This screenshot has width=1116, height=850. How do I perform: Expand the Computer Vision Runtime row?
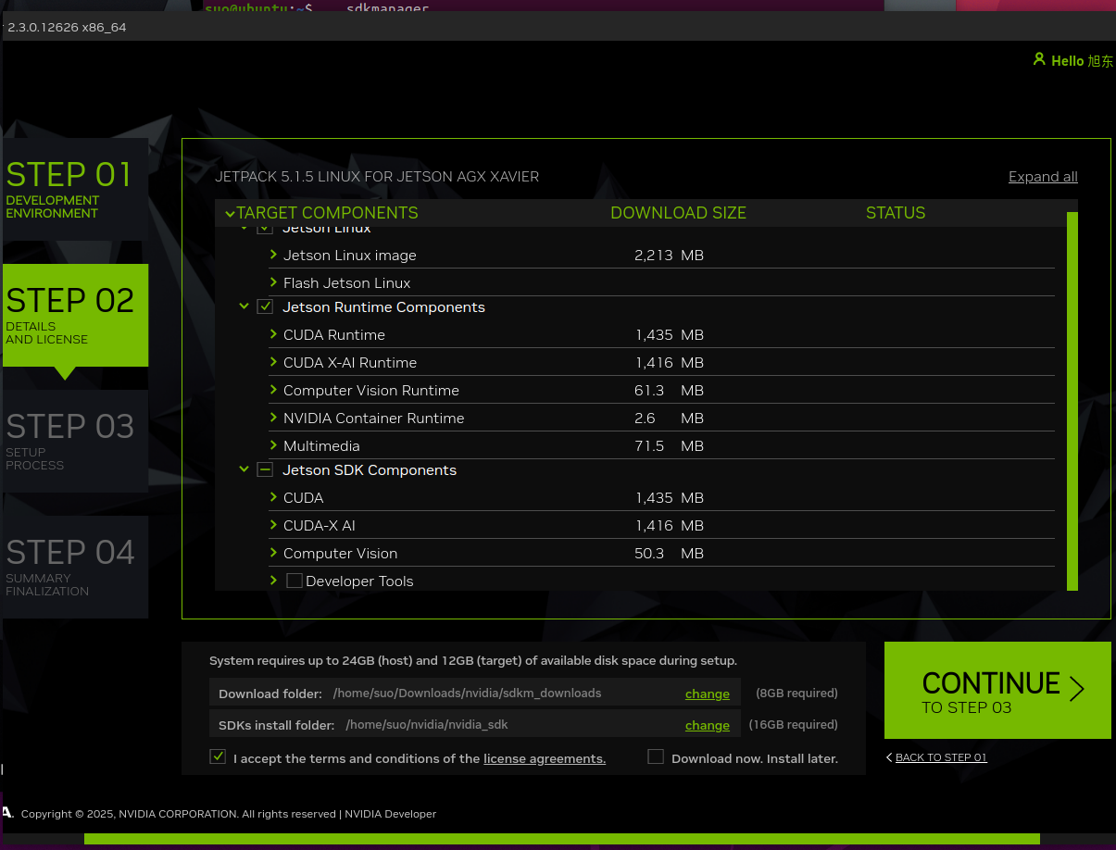tap(274, 389)
